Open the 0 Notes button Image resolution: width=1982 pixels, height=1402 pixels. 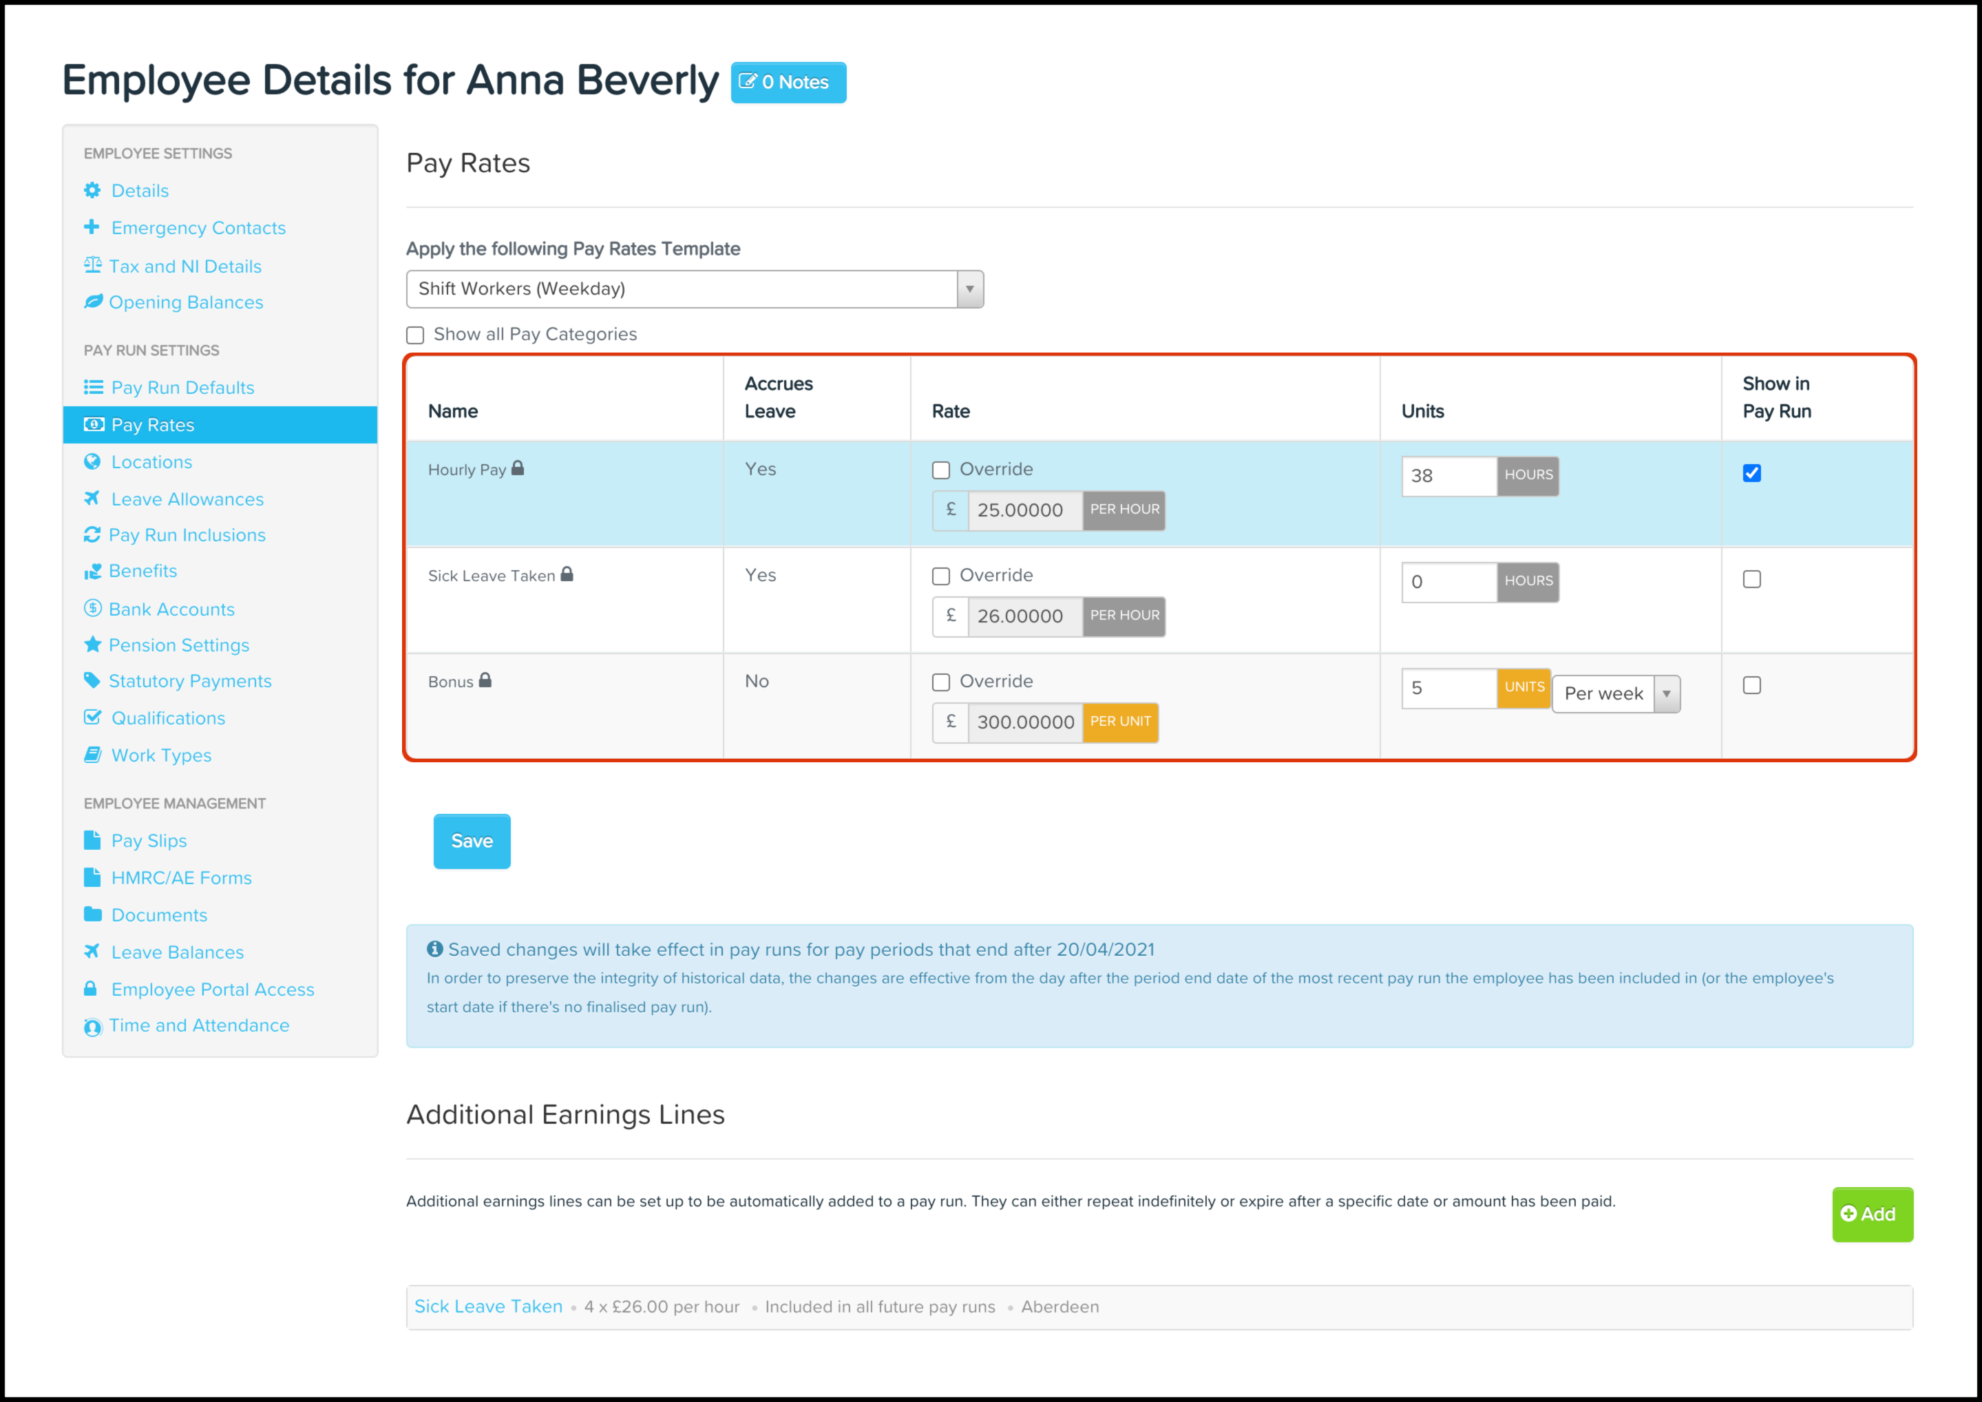pyautogui.click(x=788, y=82)
